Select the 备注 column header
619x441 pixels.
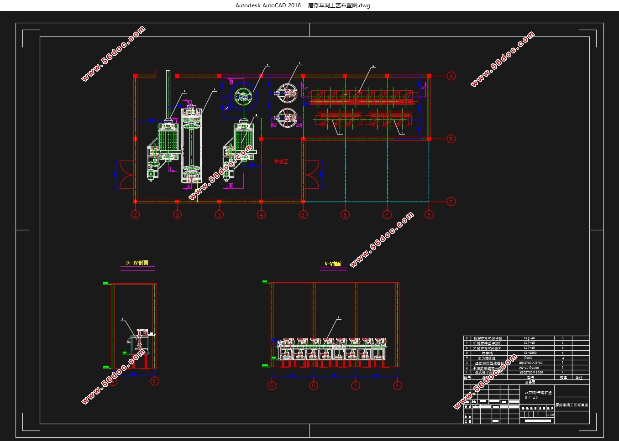coord(579,378)
